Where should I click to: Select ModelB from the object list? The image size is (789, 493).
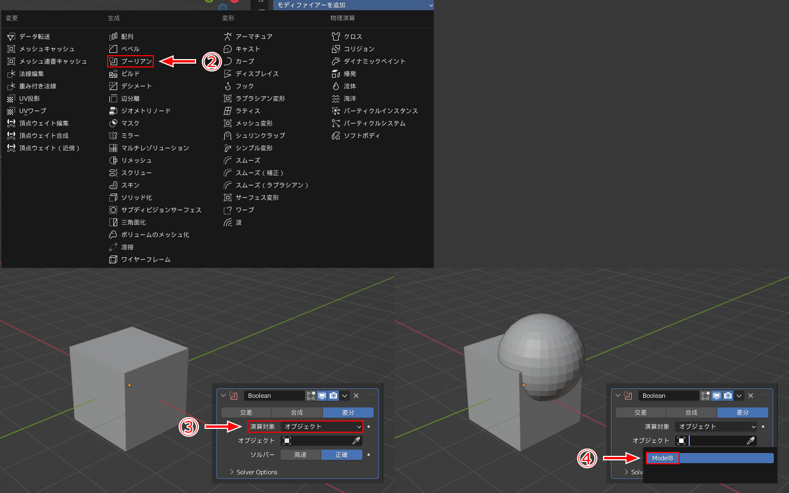pyautogui.click(x=662, y=458)
